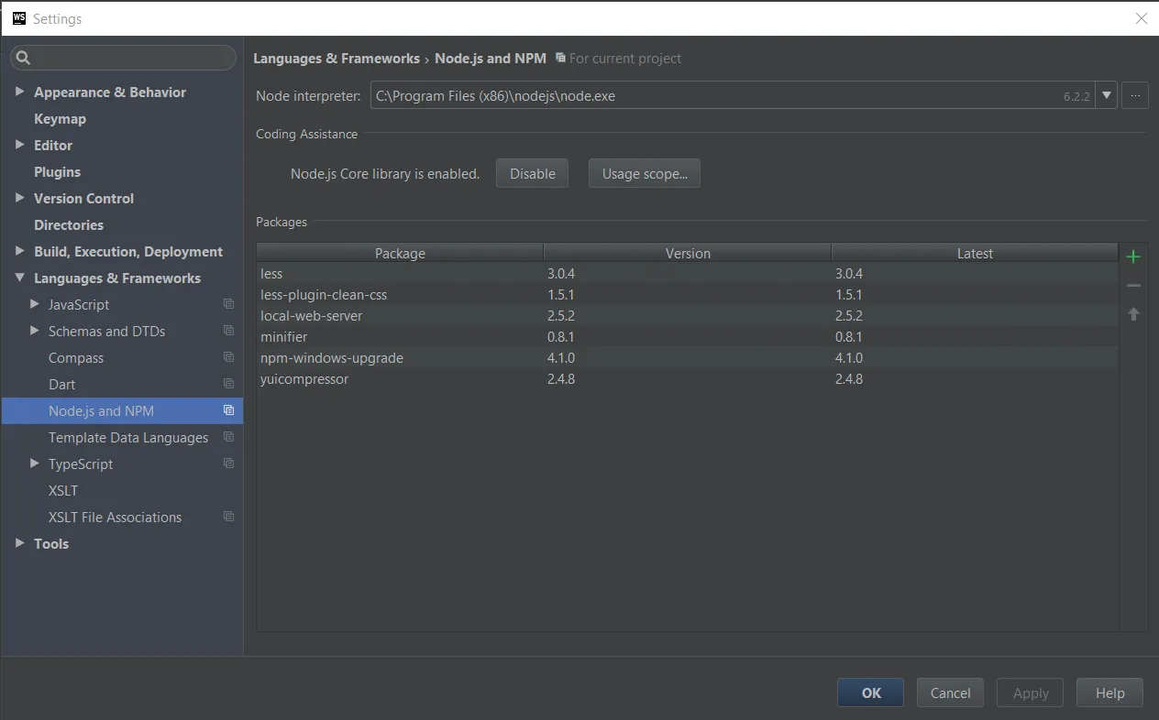
Task: Select the yuicompressor package row
Action: 688,378
